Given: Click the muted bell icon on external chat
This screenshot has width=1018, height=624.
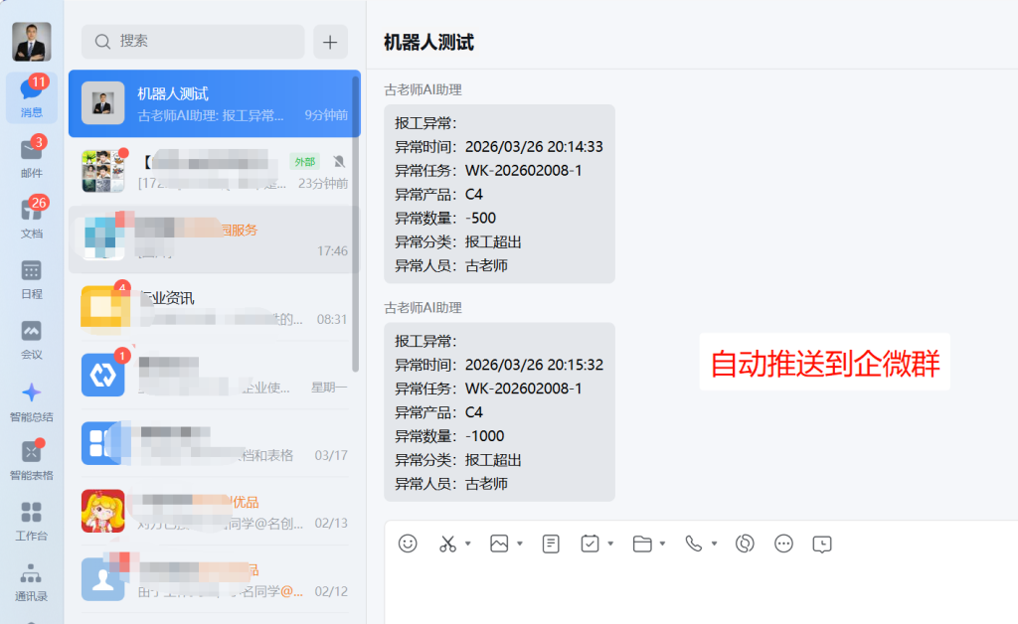Looking at the screenshot, I should [x=339, y=162].
